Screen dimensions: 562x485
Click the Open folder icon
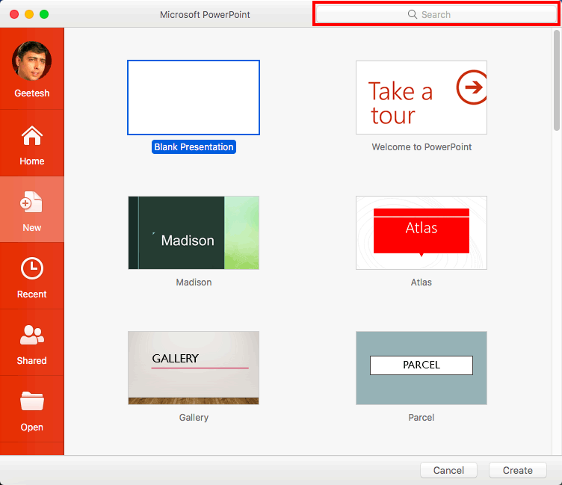(31, 402)
